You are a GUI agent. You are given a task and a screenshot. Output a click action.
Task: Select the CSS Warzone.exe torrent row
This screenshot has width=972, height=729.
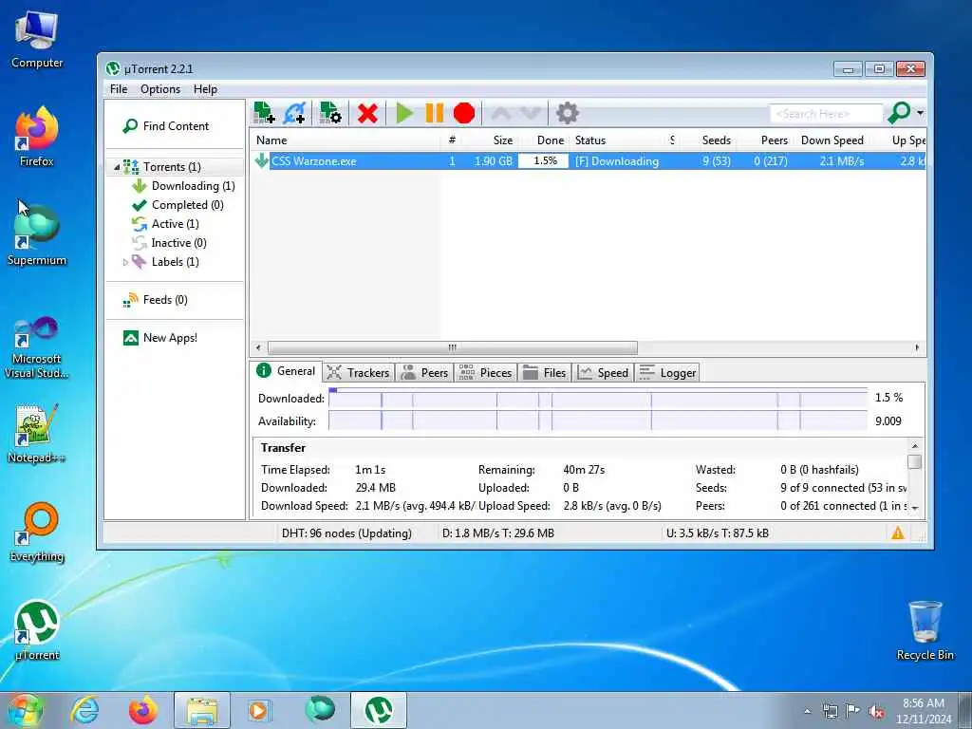[x=588, y=161]
